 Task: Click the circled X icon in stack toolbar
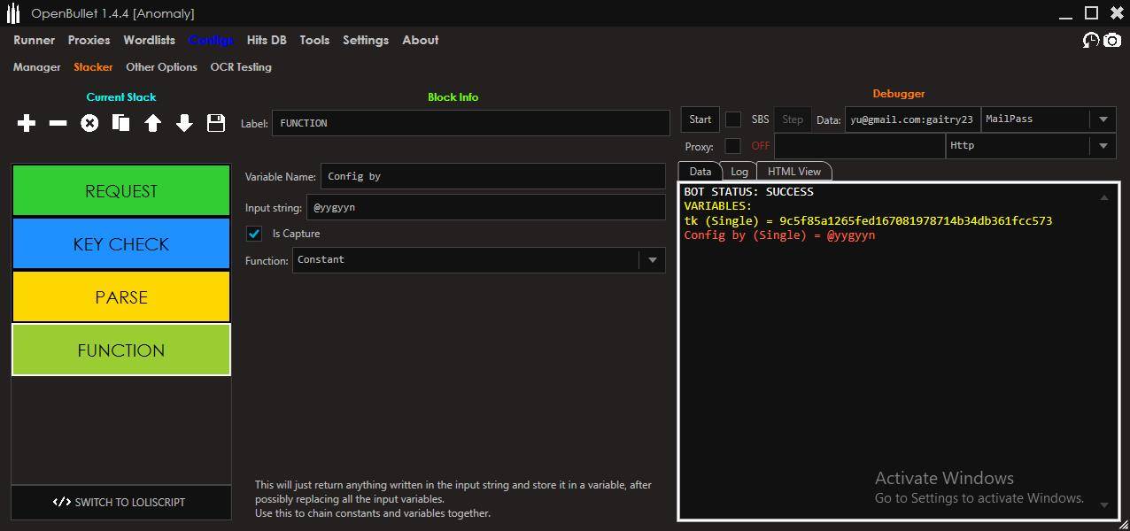point(89,124)
